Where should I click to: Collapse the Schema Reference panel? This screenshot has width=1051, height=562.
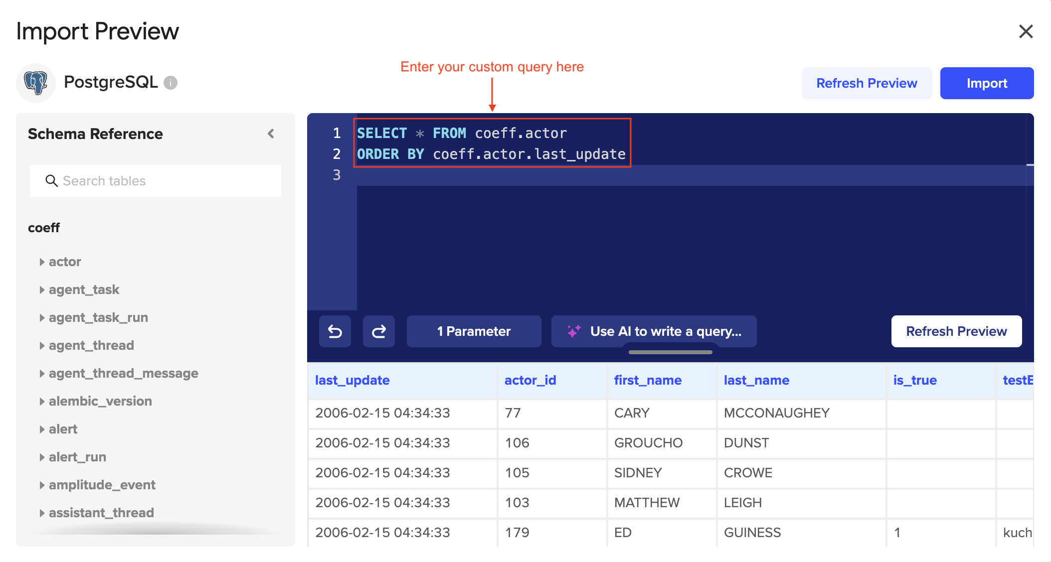(271, 134)
